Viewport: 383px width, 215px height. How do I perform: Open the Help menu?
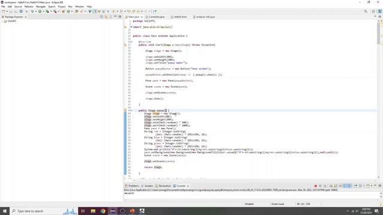point(89,7)
